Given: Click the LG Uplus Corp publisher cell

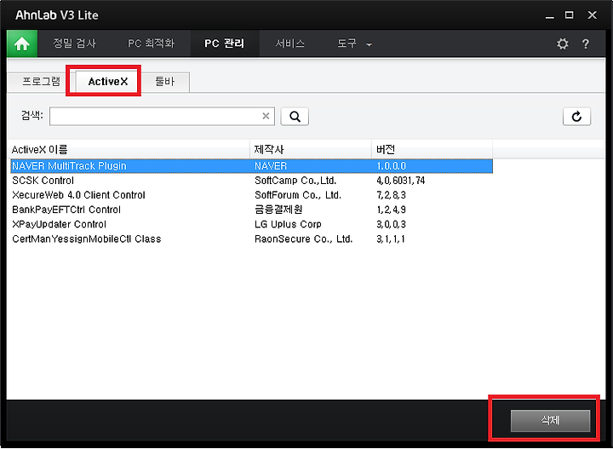Looking at the screenshot, I should coord(288,225).
